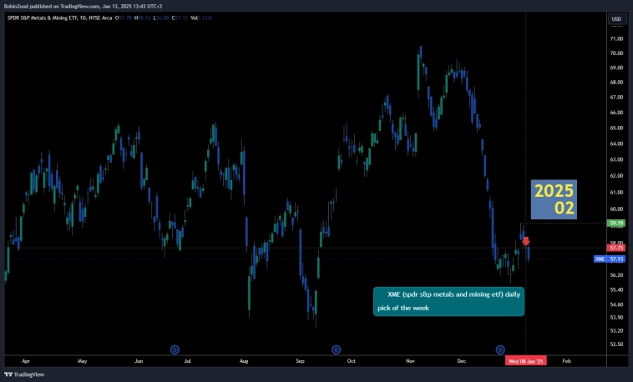Click the 67.00 price axis label
Screen dimensions: 633x382
click(616, 98)
